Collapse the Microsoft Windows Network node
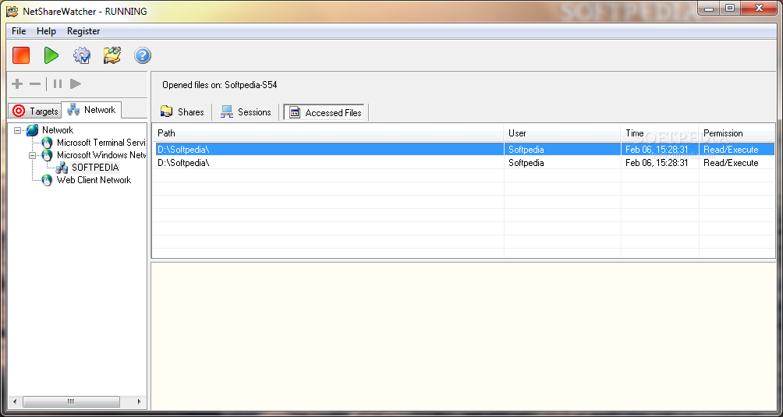This screenshot has height=417, width=783. (x=33, y=155)
